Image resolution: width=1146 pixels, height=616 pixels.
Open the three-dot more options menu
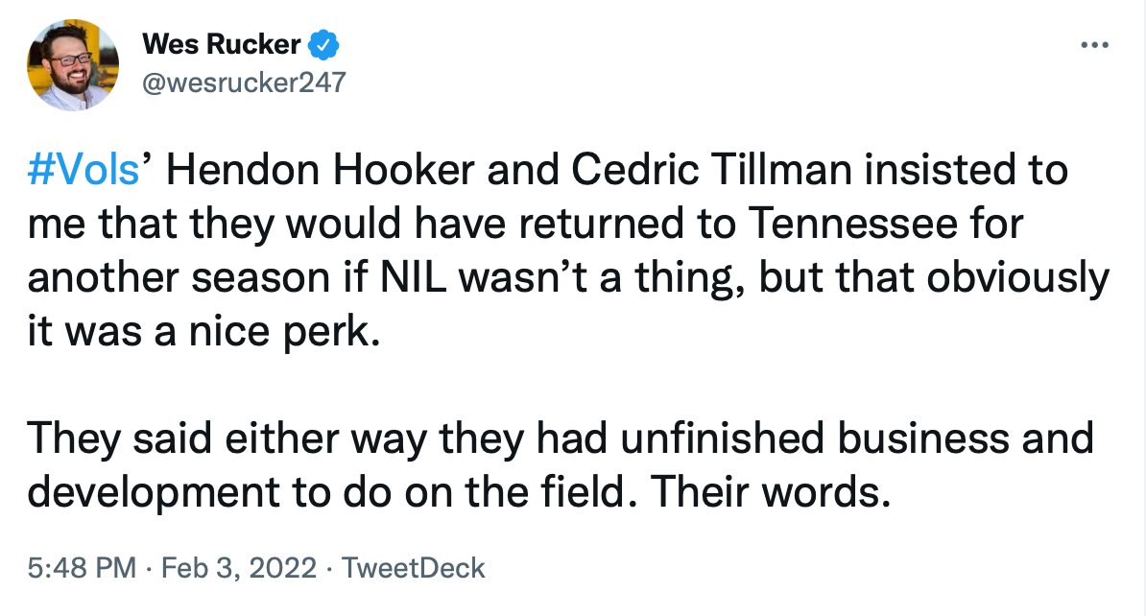coord(1093,44)
